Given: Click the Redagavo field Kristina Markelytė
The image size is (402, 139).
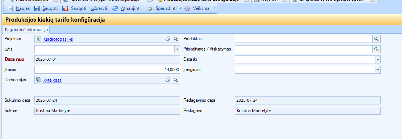Looking at the screenshot, I should pos(308,111).
